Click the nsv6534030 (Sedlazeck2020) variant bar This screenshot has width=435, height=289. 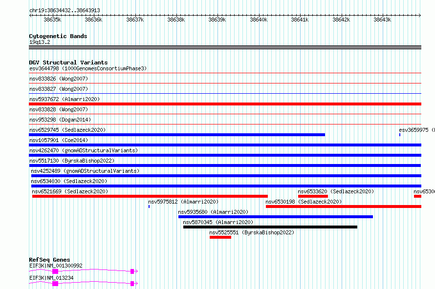226,186
